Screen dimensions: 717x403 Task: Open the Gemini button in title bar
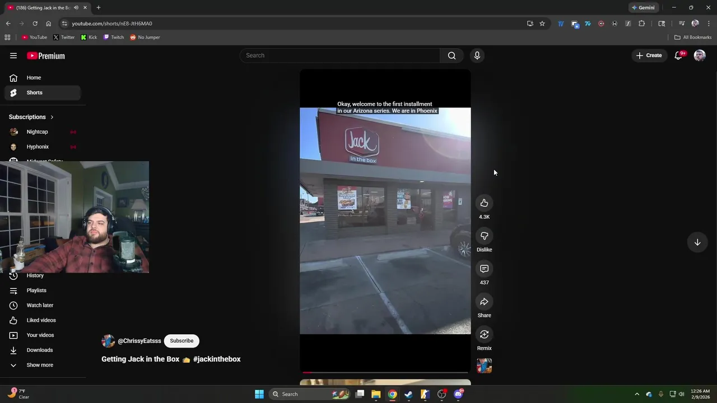(643, 8)
